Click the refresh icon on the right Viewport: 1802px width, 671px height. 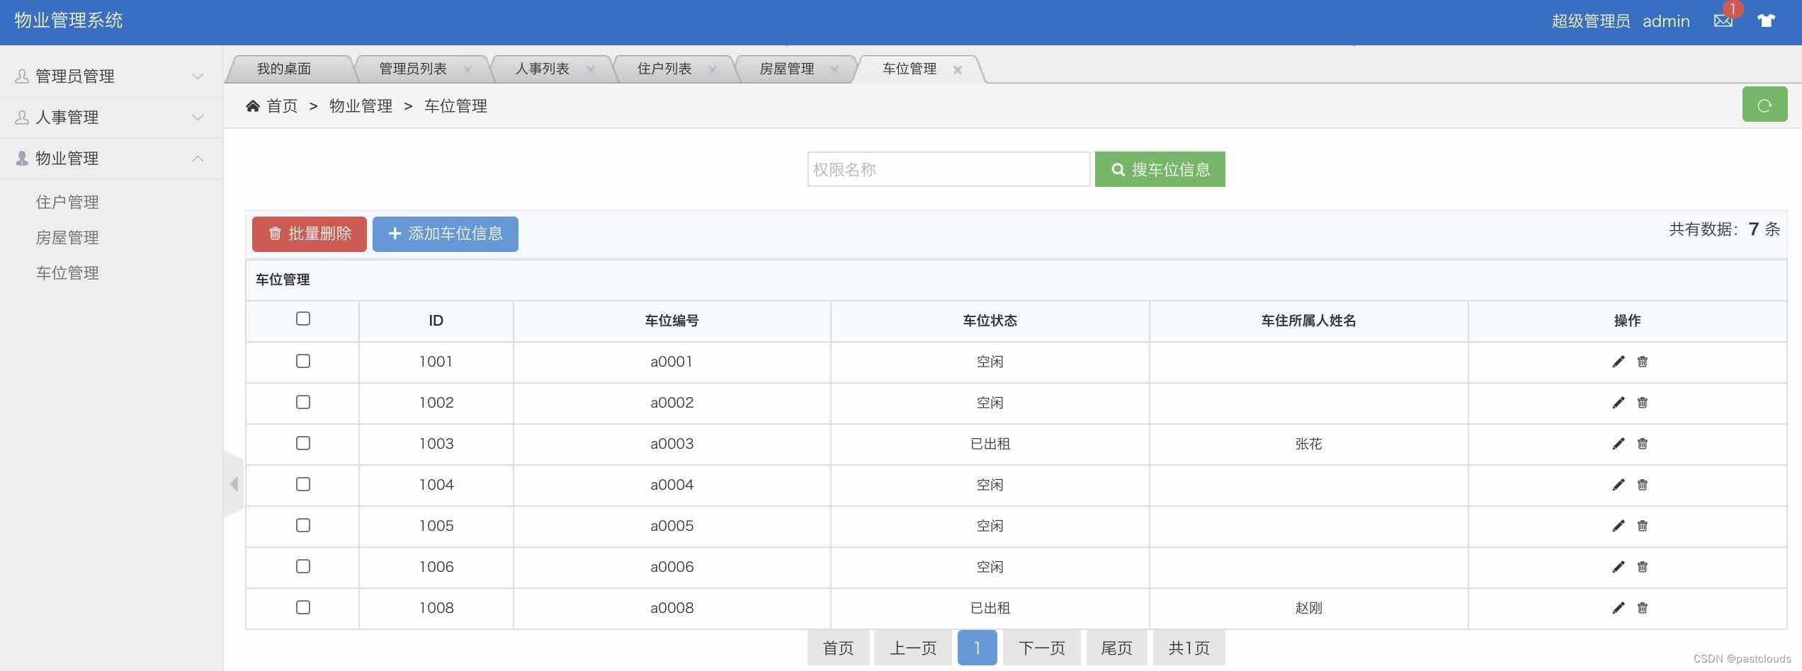point(1764,104)
